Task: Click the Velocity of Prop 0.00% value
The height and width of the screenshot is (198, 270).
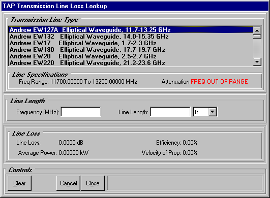Action: [x=190, y=153]
